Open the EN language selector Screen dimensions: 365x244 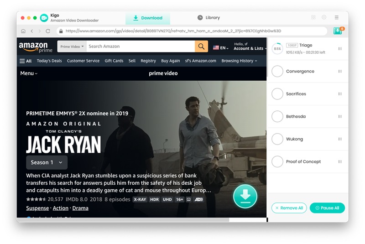(x=221, y=48)
